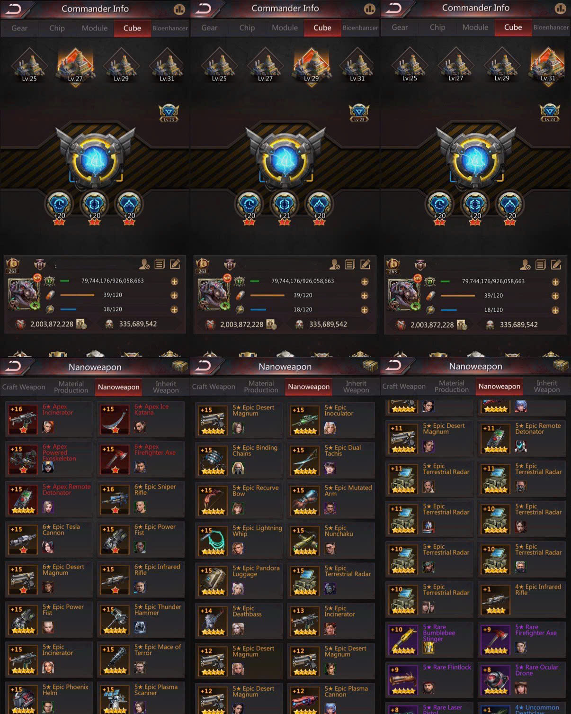Viewport: 571px width, 714px height.
Task: Select the 6★ Apex Ice Katana icon
Action: click(x=115, y=419)
